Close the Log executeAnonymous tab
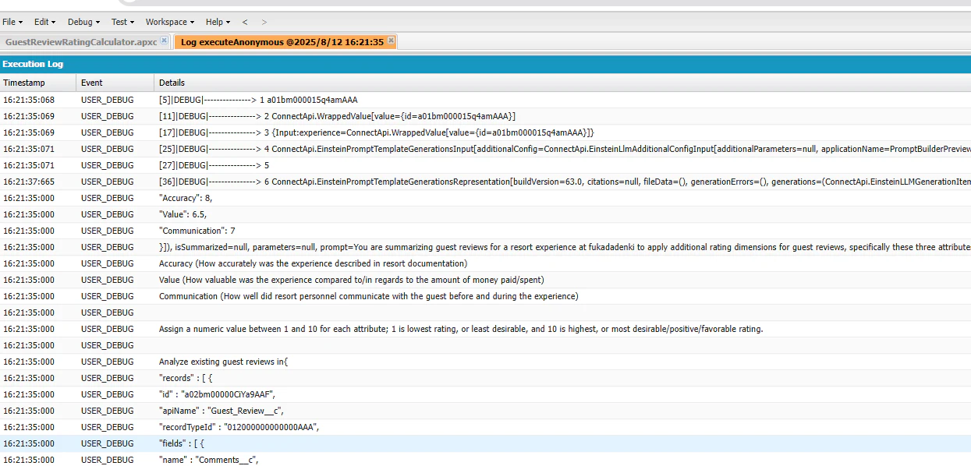The height and width of the screenshot is (466, 971). coord(391,41)
